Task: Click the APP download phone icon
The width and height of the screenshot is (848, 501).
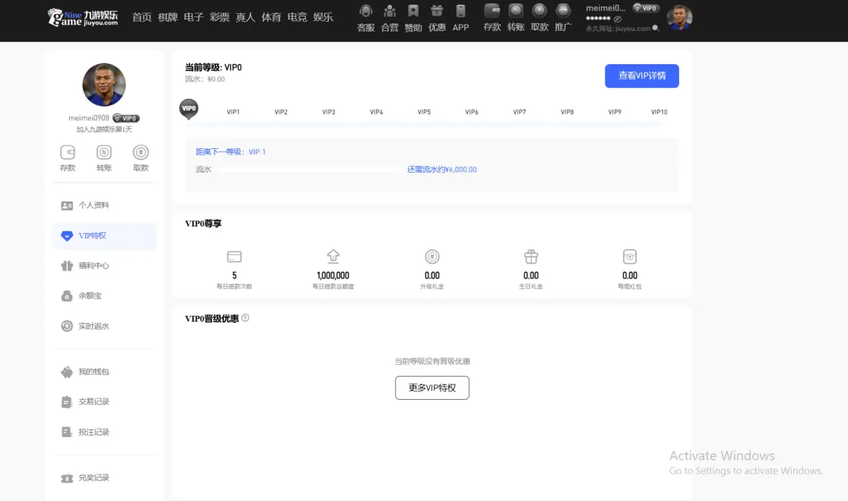Action: coord(460,11)
